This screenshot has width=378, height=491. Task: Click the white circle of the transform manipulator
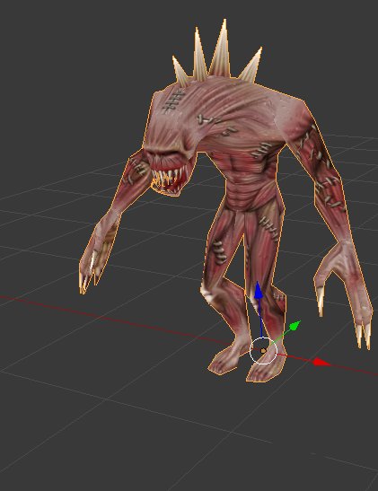click(263, 351)
